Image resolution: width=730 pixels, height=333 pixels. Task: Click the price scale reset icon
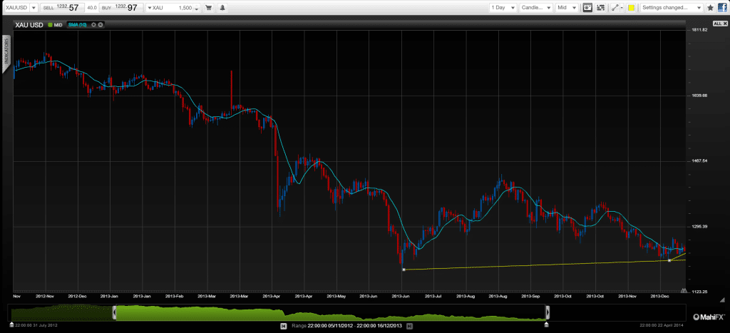pos(684,290)
